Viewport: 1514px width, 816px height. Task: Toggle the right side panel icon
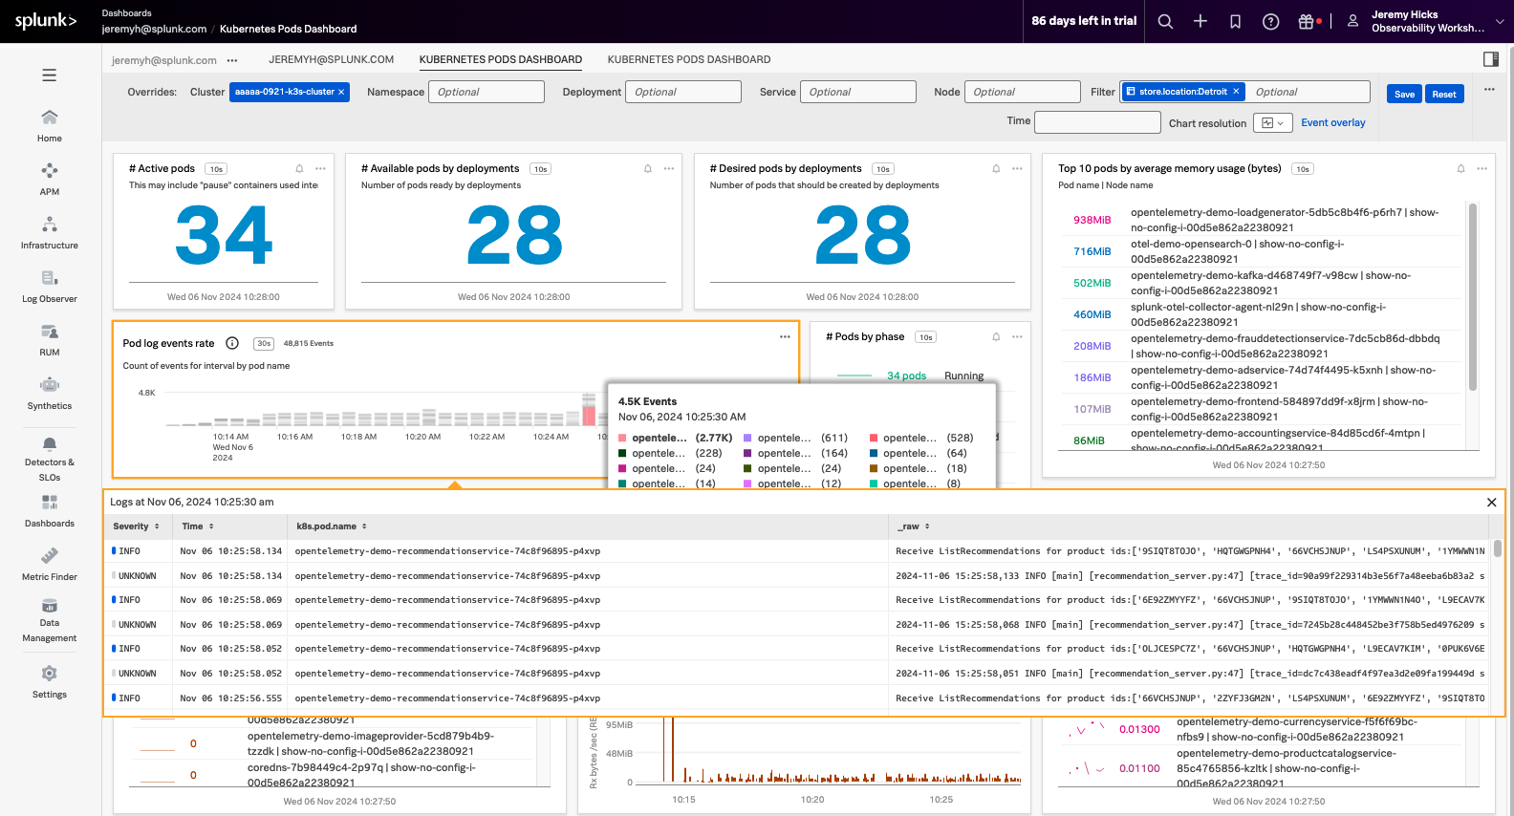[x=1490, y=59]
